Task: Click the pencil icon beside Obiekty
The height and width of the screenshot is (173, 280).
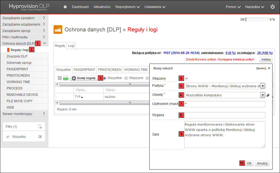Action: 268,95
